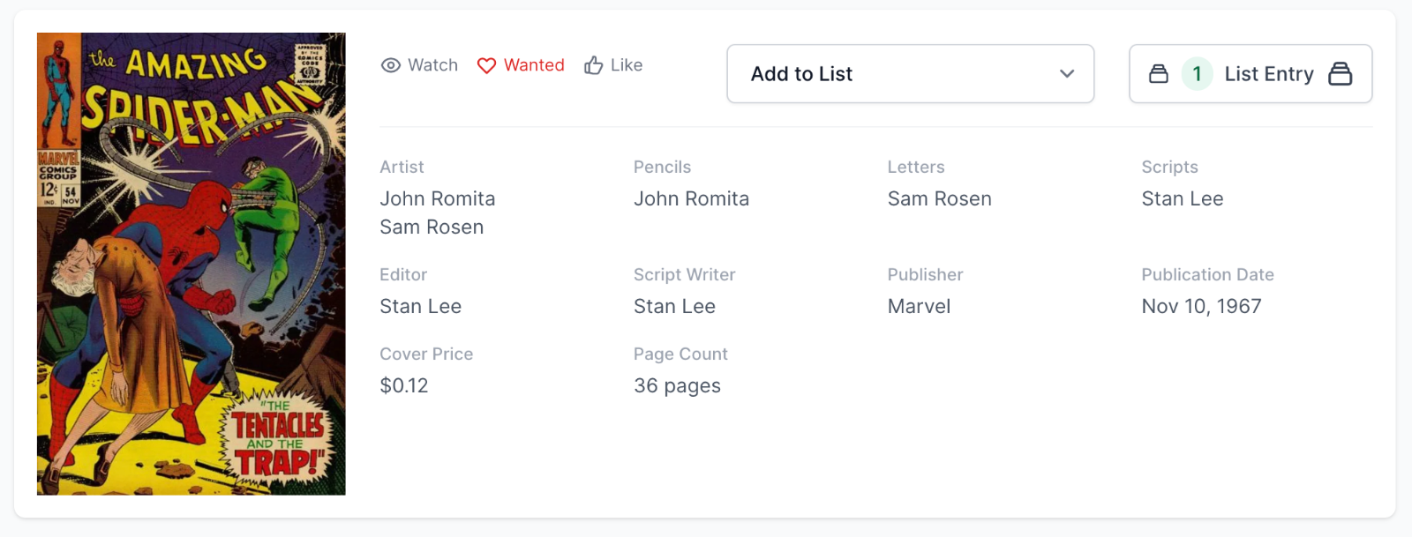
Task: Toggle the Like label for this issue
Action: click(627, 65)
